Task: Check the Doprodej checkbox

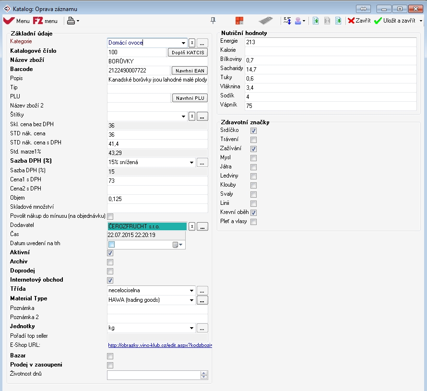Action: [110, 271]
